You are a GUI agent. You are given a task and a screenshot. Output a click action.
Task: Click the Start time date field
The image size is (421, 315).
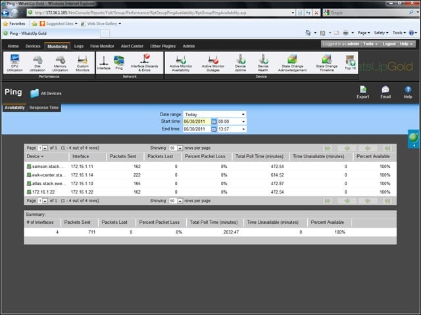click(197, 121)
